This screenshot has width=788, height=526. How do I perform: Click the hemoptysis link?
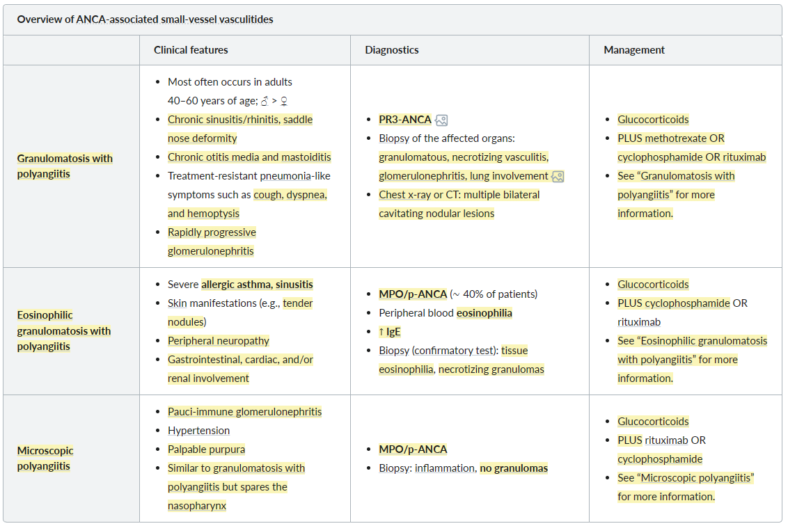coord(213,214)
